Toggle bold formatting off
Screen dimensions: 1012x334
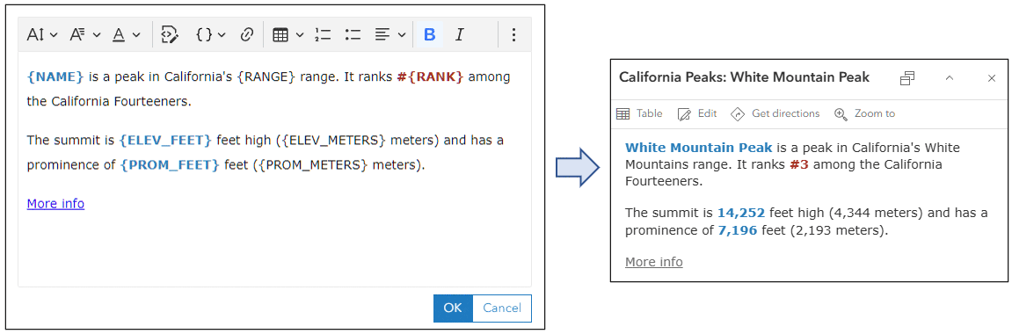(x=429, y=35)
